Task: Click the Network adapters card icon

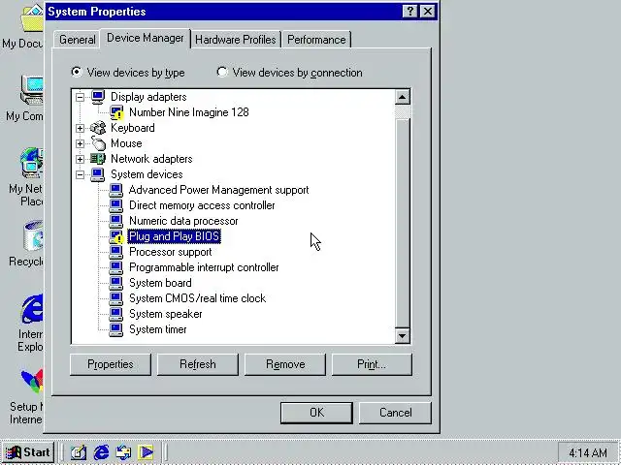Action: click(x=98, y=159)
